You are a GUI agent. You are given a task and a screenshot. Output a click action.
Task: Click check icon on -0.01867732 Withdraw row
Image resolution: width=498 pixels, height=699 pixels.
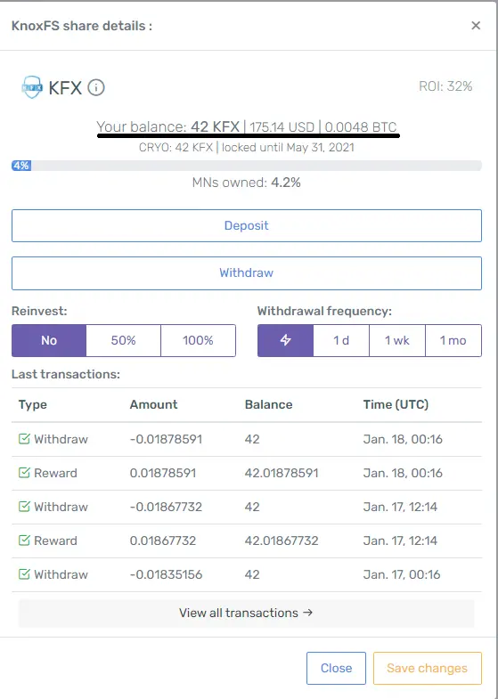(x=24, y=507)
